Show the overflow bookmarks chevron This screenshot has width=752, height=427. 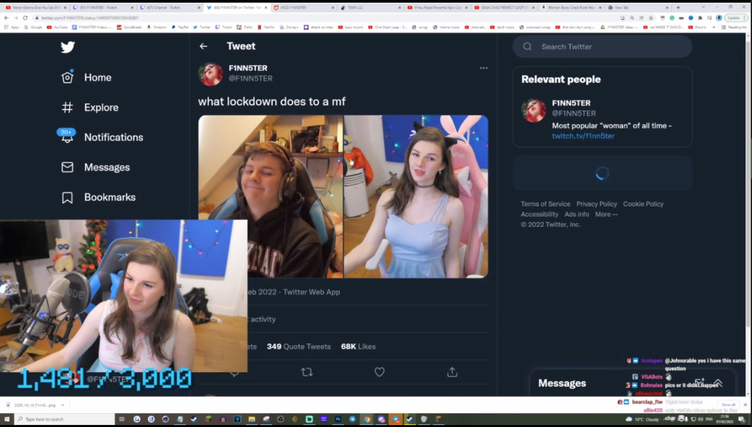714,27
